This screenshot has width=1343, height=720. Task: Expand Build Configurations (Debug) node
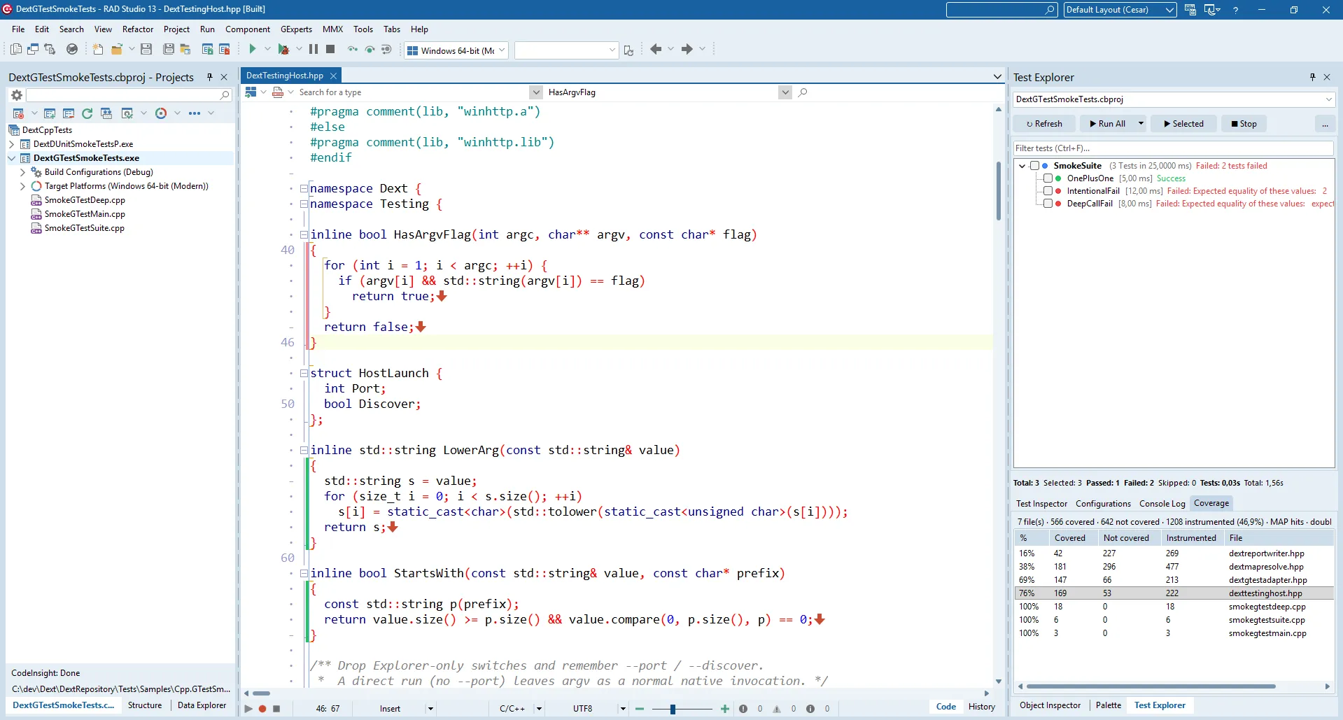[x=23, y=172]
